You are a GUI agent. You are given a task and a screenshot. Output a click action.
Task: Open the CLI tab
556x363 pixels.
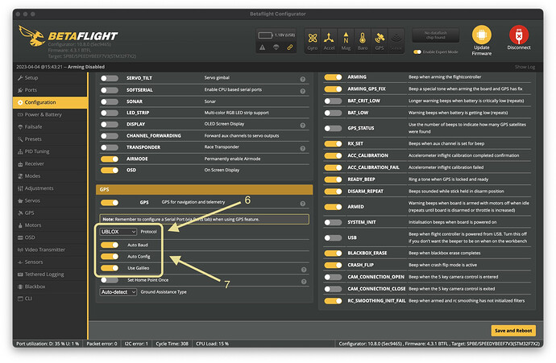[50, 299]
